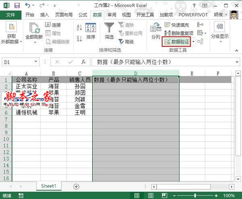Click the macro recording icon in status bar

[21, 196]
